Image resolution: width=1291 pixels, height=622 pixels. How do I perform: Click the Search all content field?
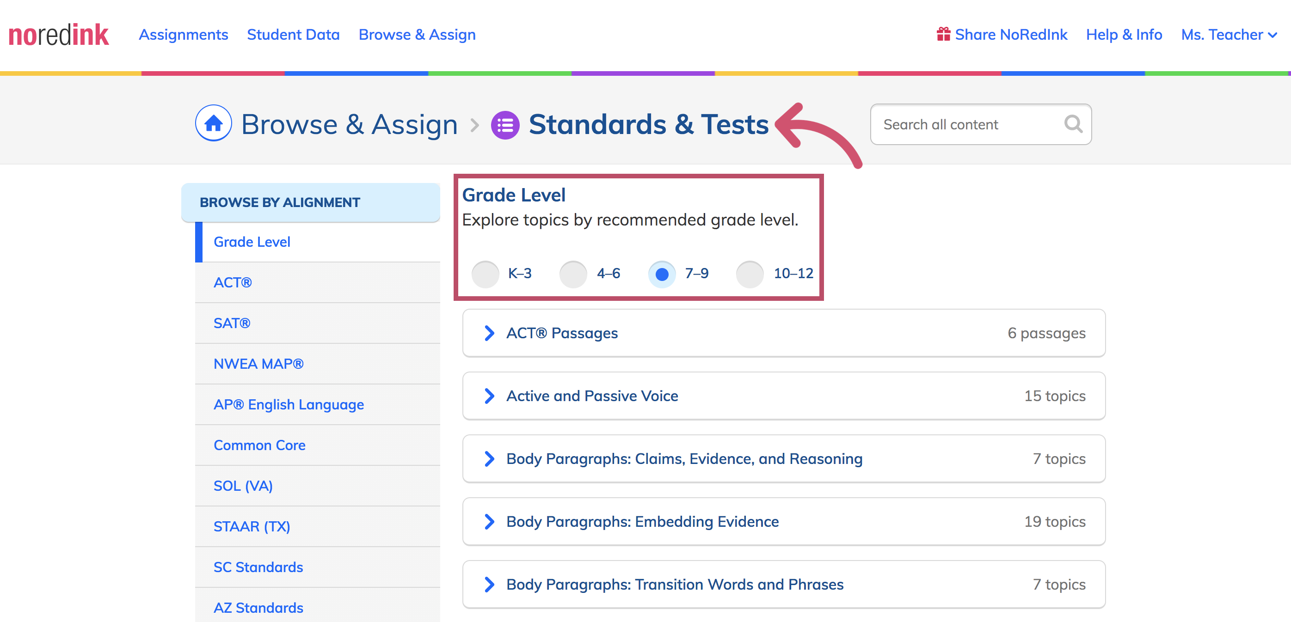click(x=981, y=124)
